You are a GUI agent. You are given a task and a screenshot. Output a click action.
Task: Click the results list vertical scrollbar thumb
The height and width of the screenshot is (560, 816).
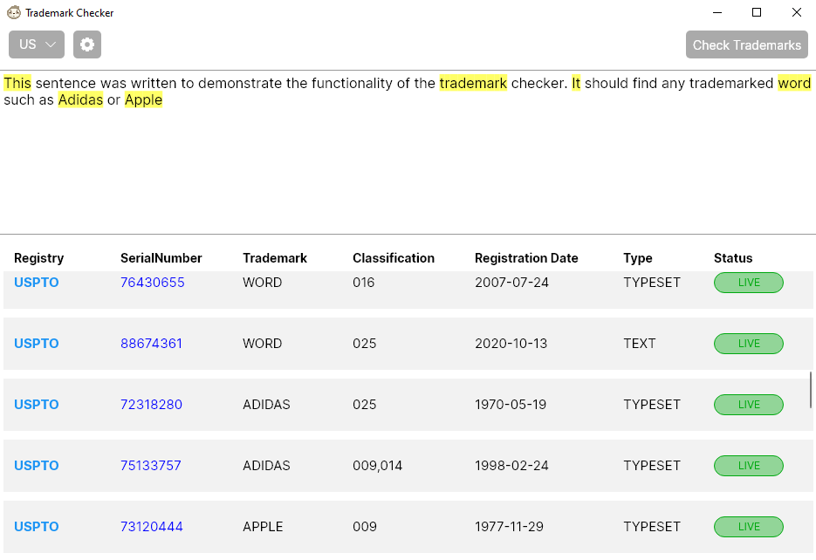tap(810, 390)
